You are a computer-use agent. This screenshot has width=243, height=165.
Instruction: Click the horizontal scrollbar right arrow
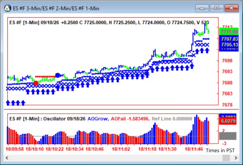236,158
